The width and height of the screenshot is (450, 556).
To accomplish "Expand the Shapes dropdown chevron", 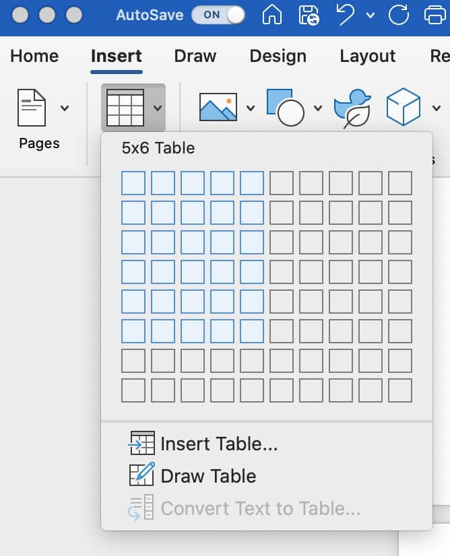I will [x=317, y=108].
